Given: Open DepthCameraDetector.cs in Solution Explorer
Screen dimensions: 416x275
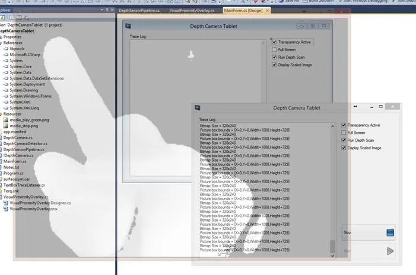Looking at the screenshot, I should coord(25,143).
